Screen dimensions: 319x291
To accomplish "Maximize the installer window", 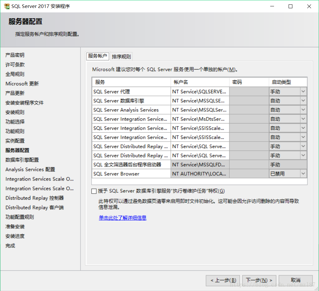I will (290, 6).
